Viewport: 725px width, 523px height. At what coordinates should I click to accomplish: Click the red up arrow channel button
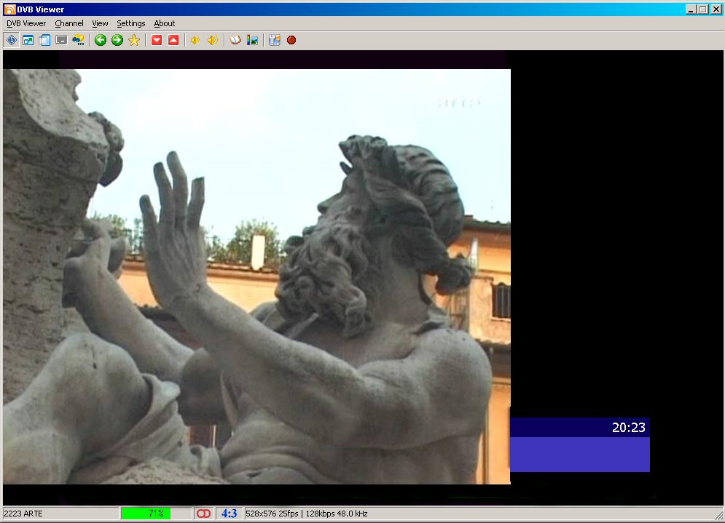click(x=173, y=40)
